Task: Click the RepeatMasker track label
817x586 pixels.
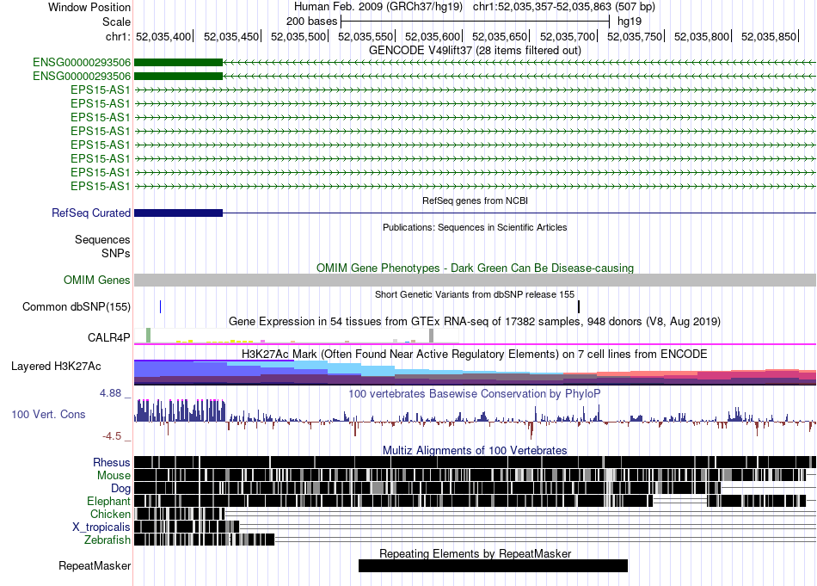Action: [95, 565]
